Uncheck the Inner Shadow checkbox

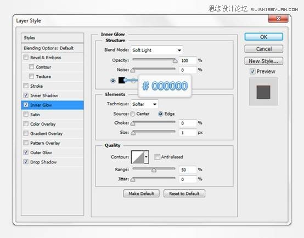[x=26, y=95]
